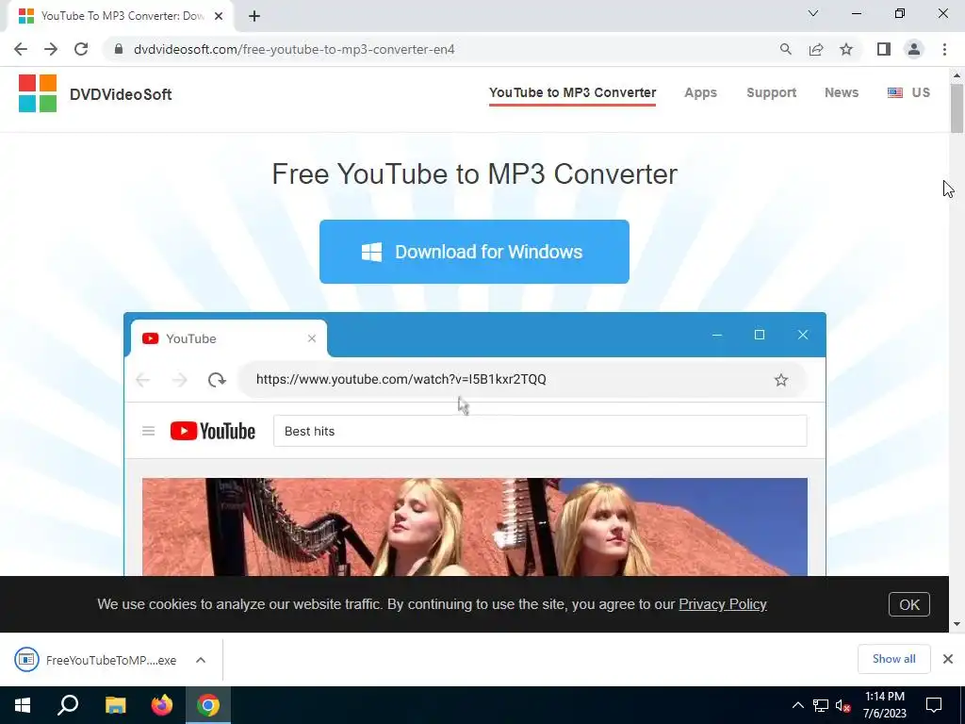The image size is (965, 724).
Task: Click the DVDVideoSoft colored squares logo
Action: (x=38, y=93)
